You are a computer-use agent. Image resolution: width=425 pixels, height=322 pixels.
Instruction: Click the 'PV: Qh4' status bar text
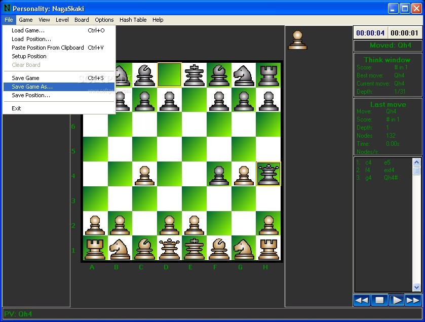[18, 314]
